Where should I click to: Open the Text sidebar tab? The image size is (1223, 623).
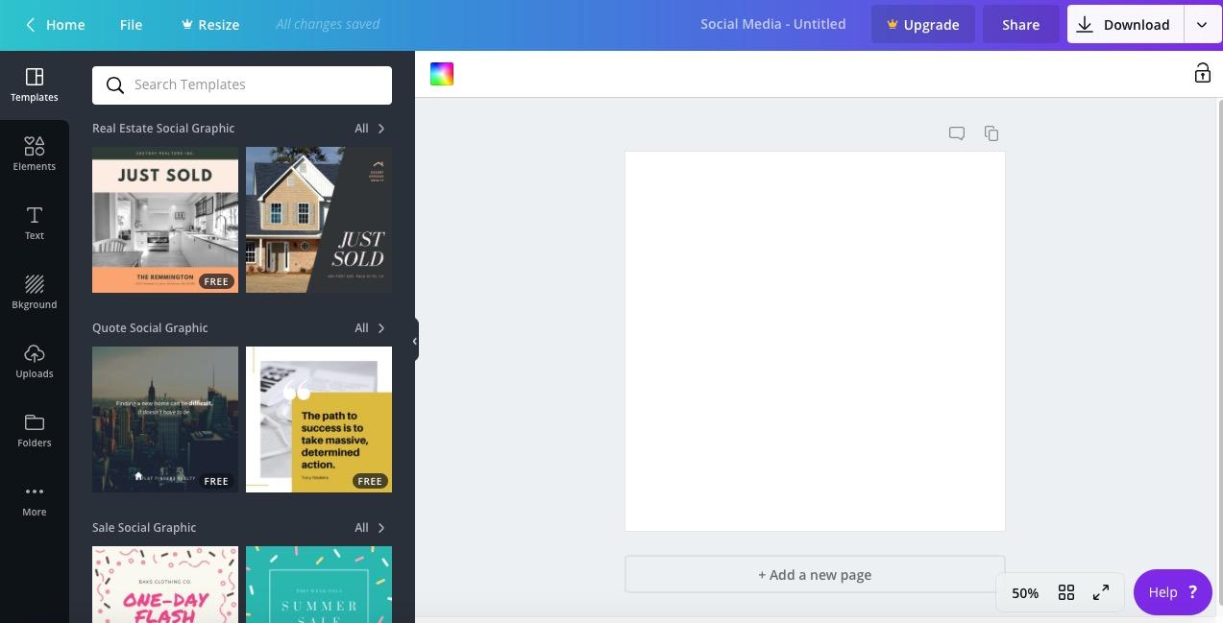pyautogui.click(x=35, y=224)
